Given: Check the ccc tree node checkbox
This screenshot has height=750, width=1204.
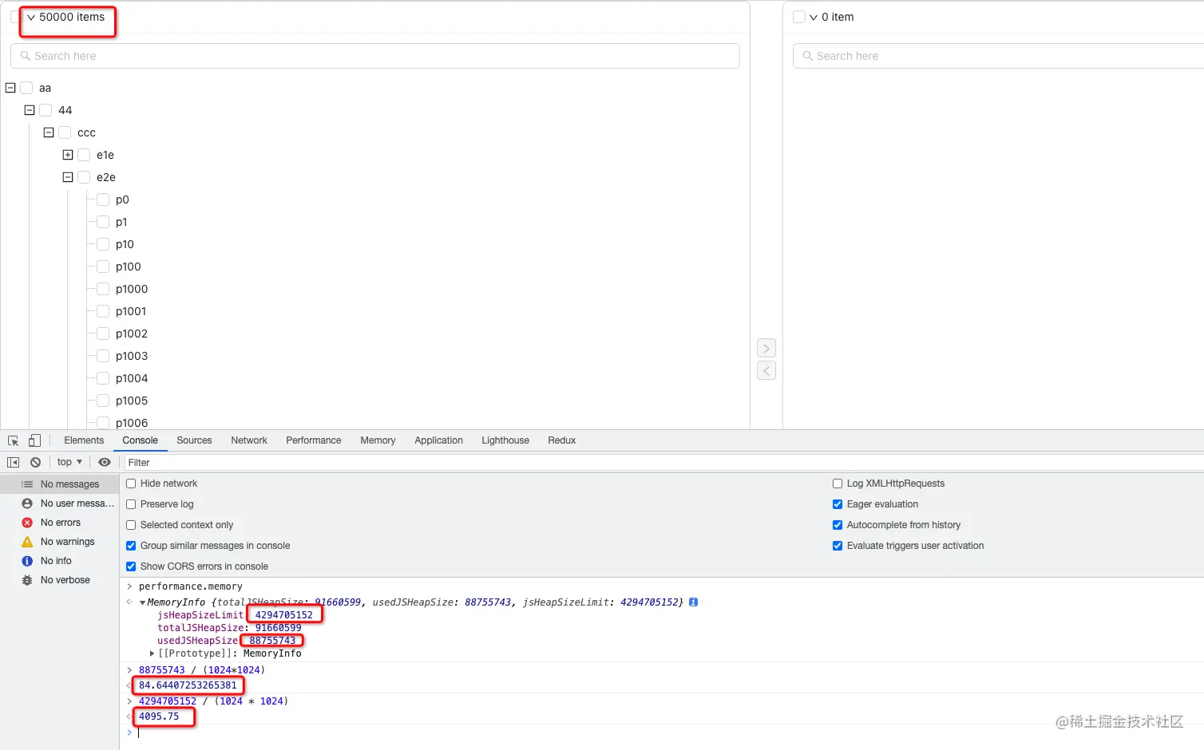Looking at the screenshot, I should (65, 132).
